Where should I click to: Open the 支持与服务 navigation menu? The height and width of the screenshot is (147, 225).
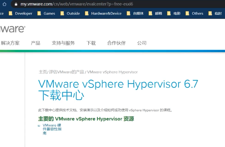(x=63, y=43)
